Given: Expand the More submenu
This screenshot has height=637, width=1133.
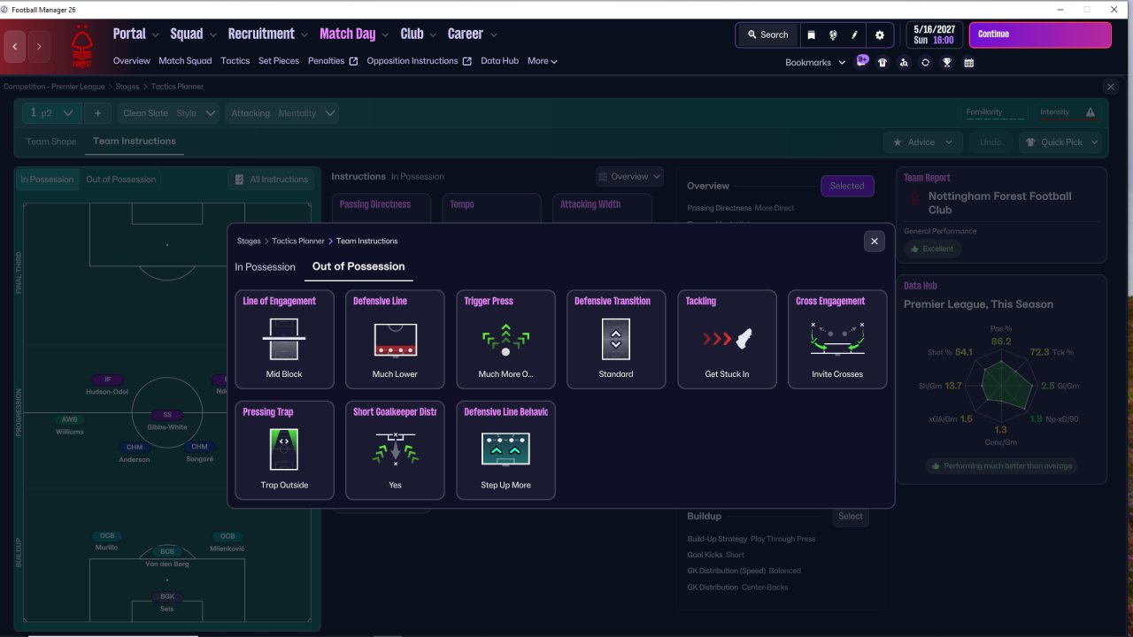Looking at the screenshot, I should 543,61.
